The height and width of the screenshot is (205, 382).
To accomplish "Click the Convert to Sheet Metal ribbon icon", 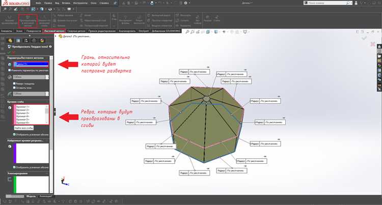I will (x=28, y=21).
